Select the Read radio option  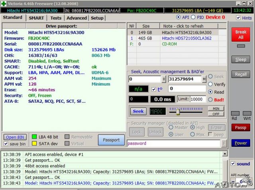pos(210,92)
